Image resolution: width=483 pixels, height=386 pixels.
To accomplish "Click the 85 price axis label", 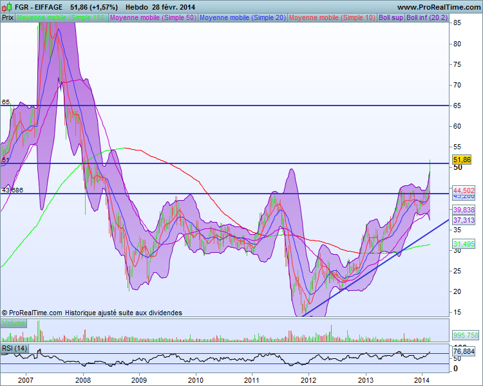I will 457,23.
